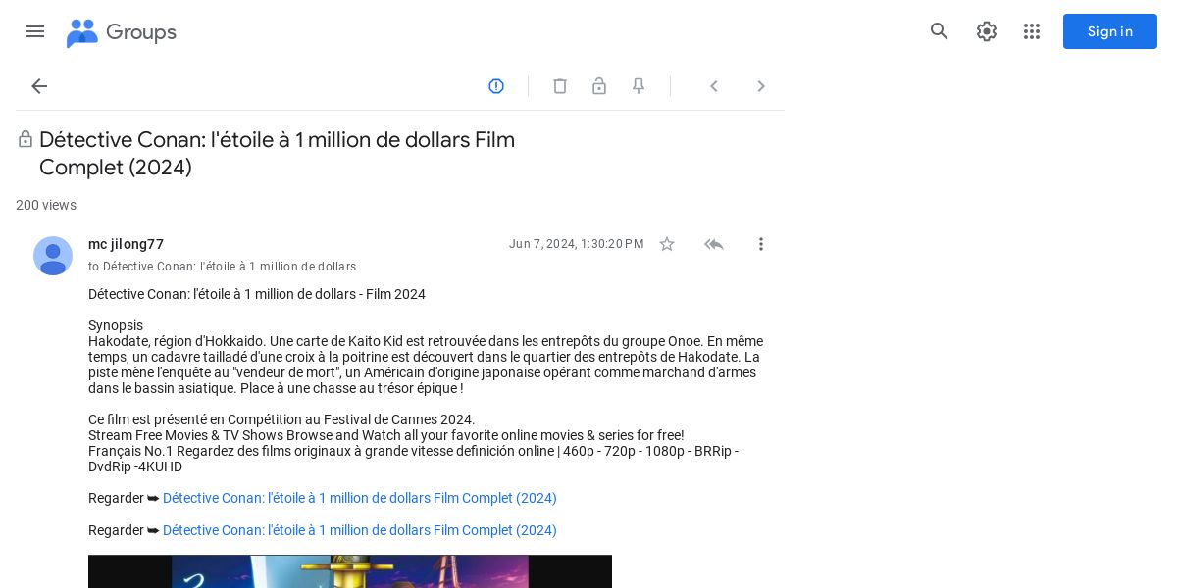Open the settings gear
The height and width of the screenshot is (588, 1177).
(987, 31)
